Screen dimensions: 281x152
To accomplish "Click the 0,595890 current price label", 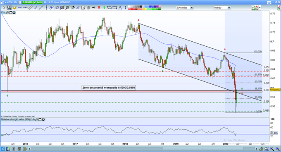I will 275,90.
